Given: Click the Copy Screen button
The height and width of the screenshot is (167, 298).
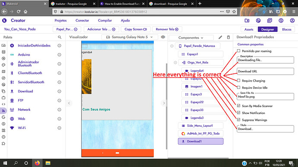Looking at the screenshot, I should (x=136, y=29).
